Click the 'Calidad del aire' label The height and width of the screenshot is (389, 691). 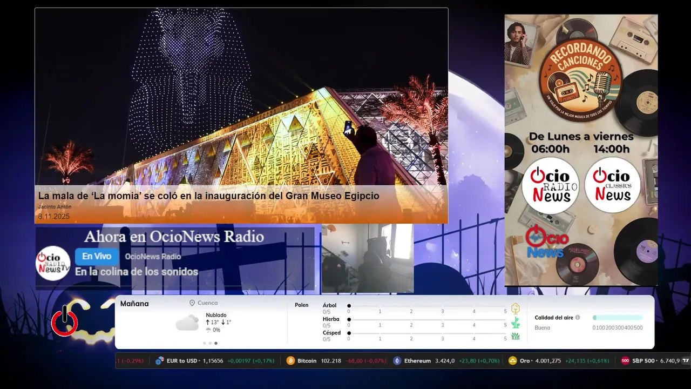(554, 318)
